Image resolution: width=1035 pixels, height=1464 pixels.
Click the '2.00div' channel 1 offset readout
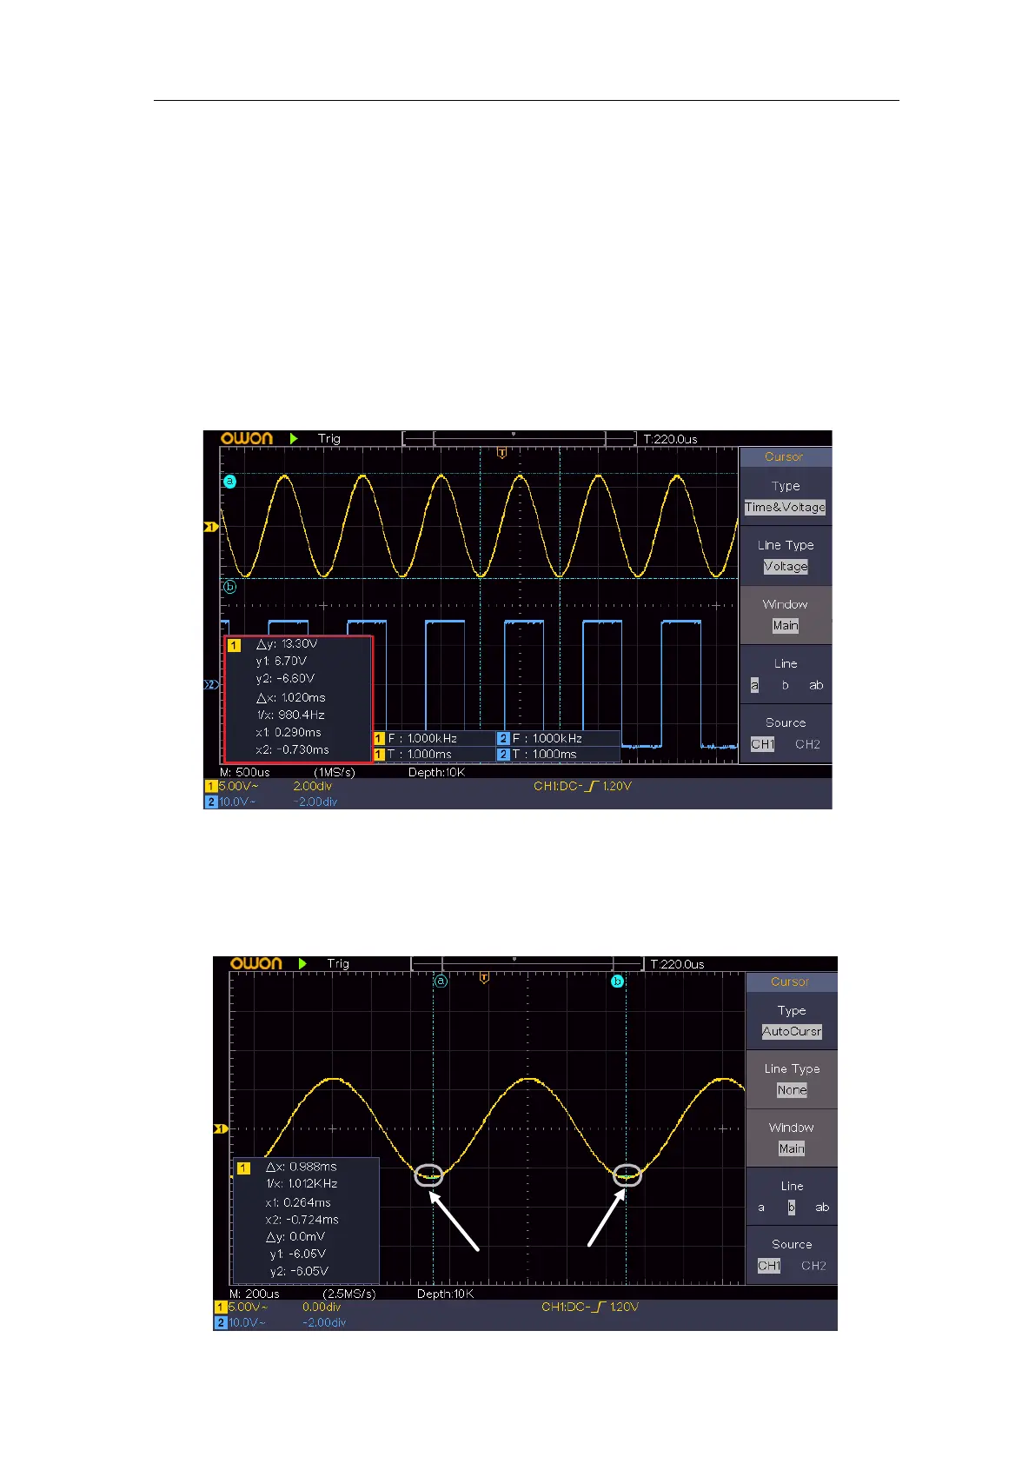coord(312,786)
